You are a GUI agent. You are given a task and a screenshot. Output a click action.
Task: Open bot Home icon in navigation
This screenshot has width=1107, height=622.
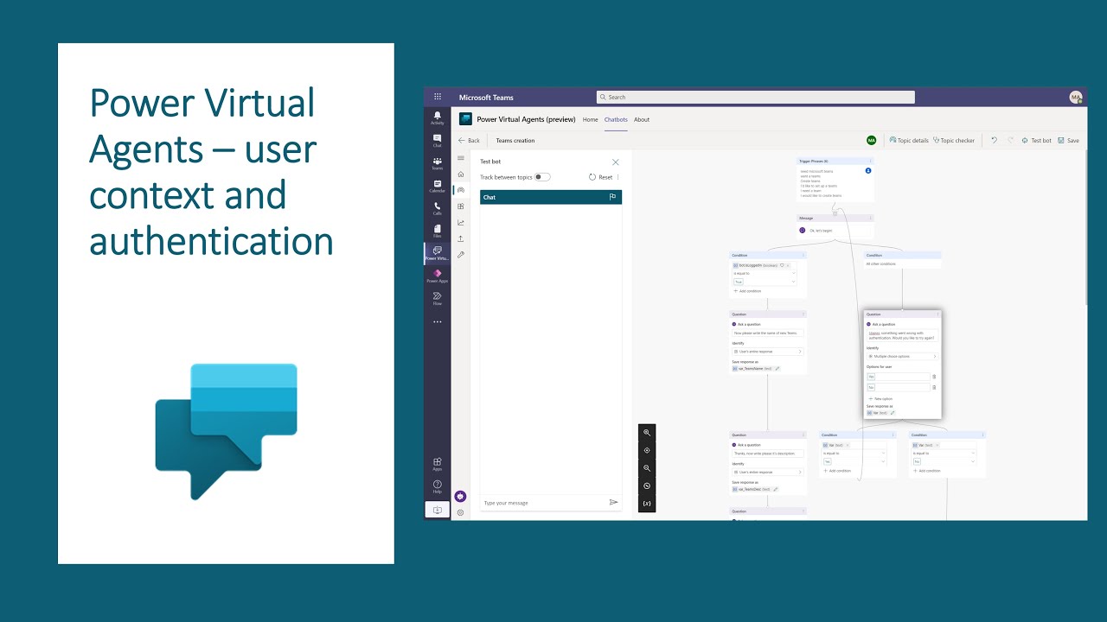pos(461,175)
